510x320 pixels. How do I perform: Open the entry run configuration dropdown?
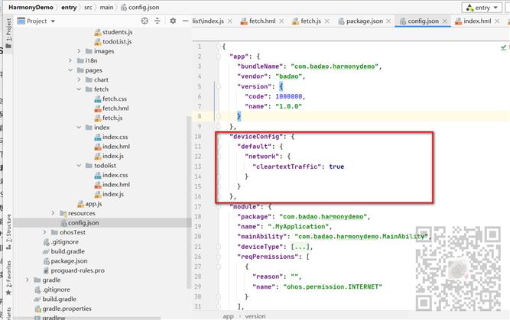[482, 8]
